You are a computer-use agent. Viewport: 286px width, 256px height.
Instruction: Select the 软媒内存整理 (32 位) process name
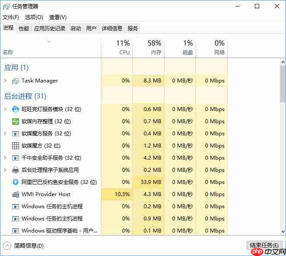[x=46, y=121]
